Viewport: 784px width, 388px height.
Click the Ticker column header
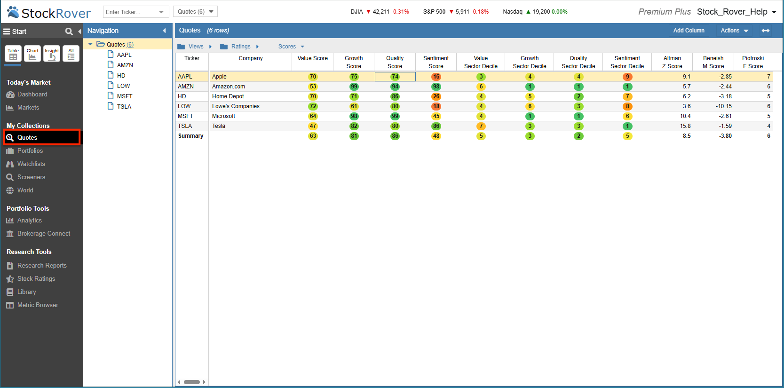[192, 62]
